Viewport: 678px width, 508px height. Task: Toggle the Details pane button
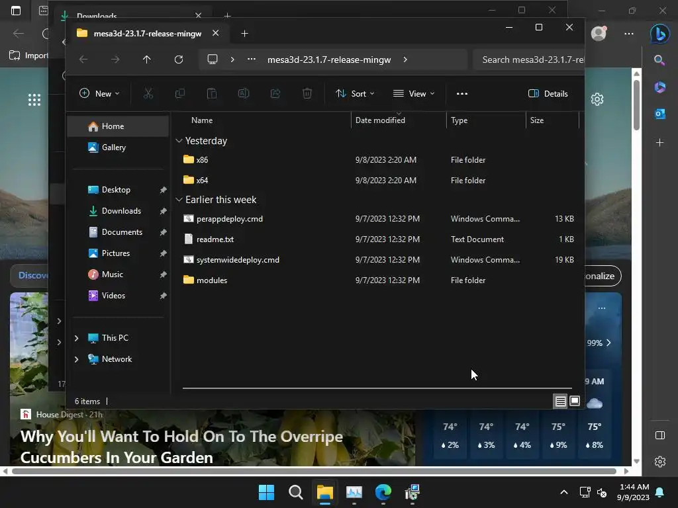tap(548, 93)
